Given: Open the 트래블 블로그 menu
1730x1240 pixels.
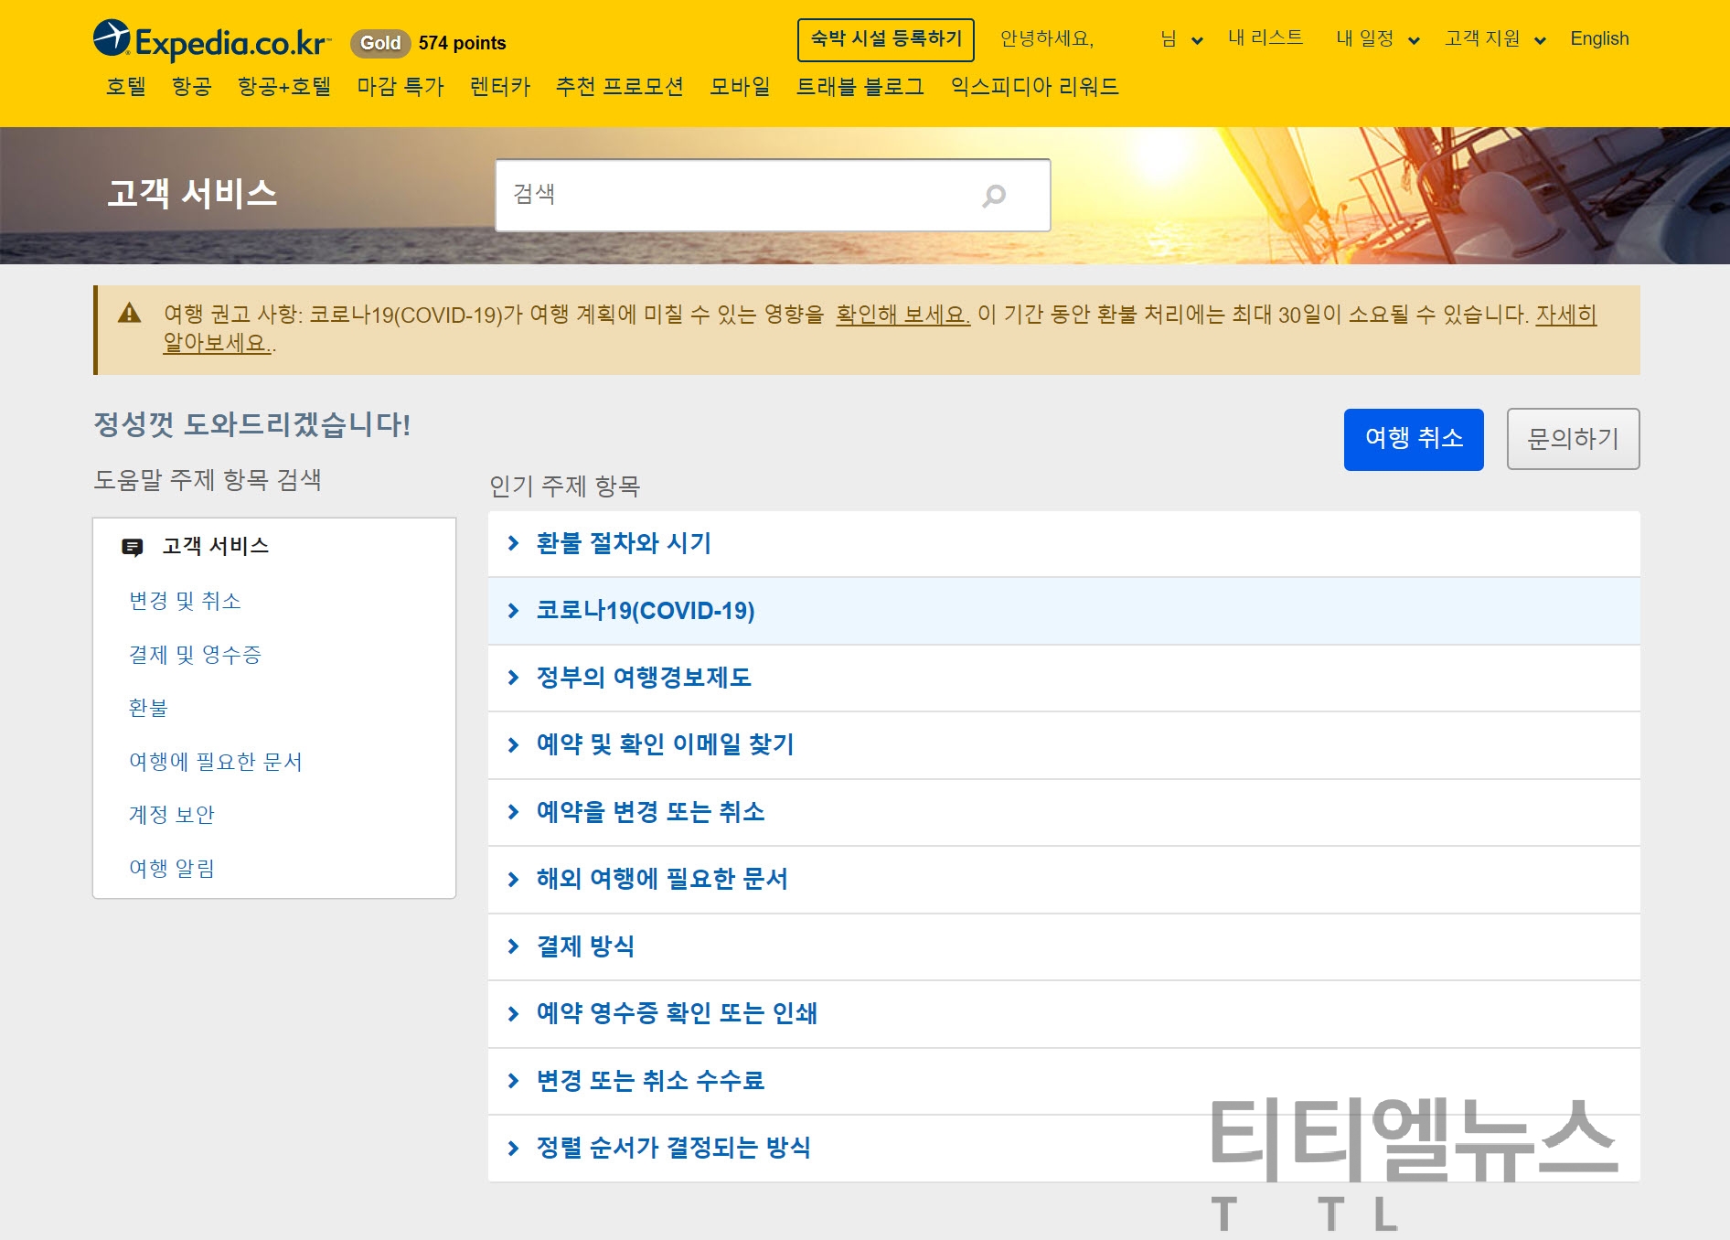Looking at the screenshot, I should pyautogui.click(x=860, y=87).
